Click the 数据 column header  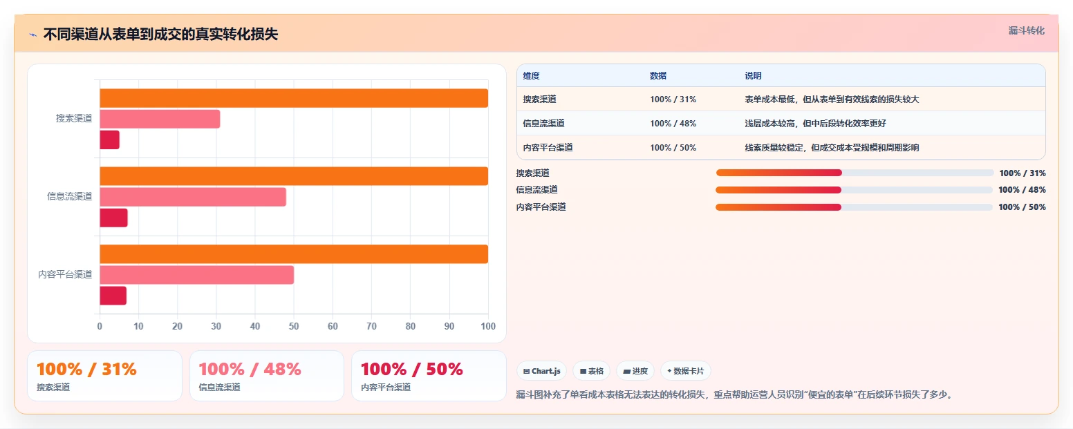[658, 76]
